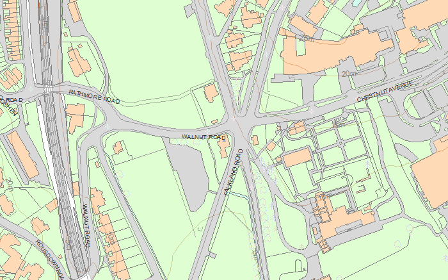Select the small square building east of the junction
This screenshot has height=280, width=448.
pyautogui.click(x=255, y=140)
